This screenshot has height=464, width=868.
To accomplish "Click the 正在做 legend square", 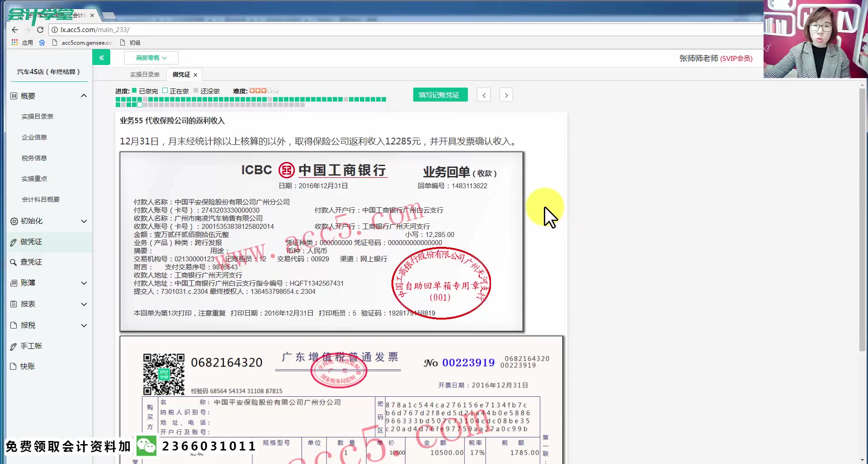I will 165,91.
